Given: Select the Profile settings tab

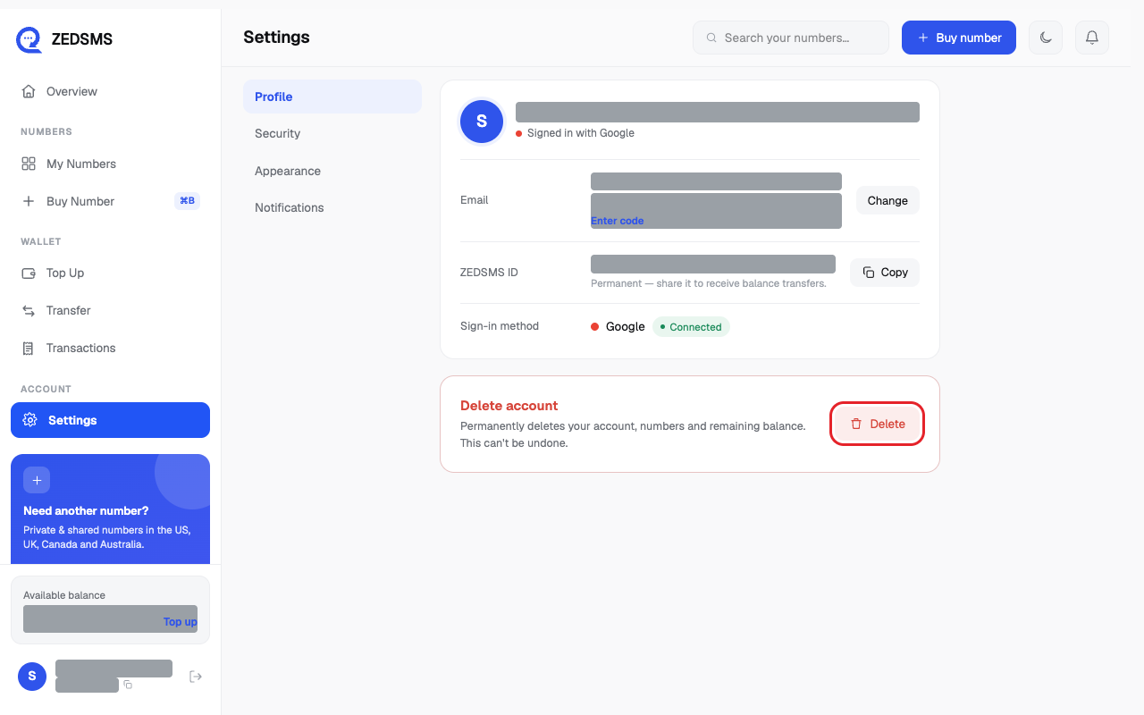Looking at the screenshot, I should [332, 97].
